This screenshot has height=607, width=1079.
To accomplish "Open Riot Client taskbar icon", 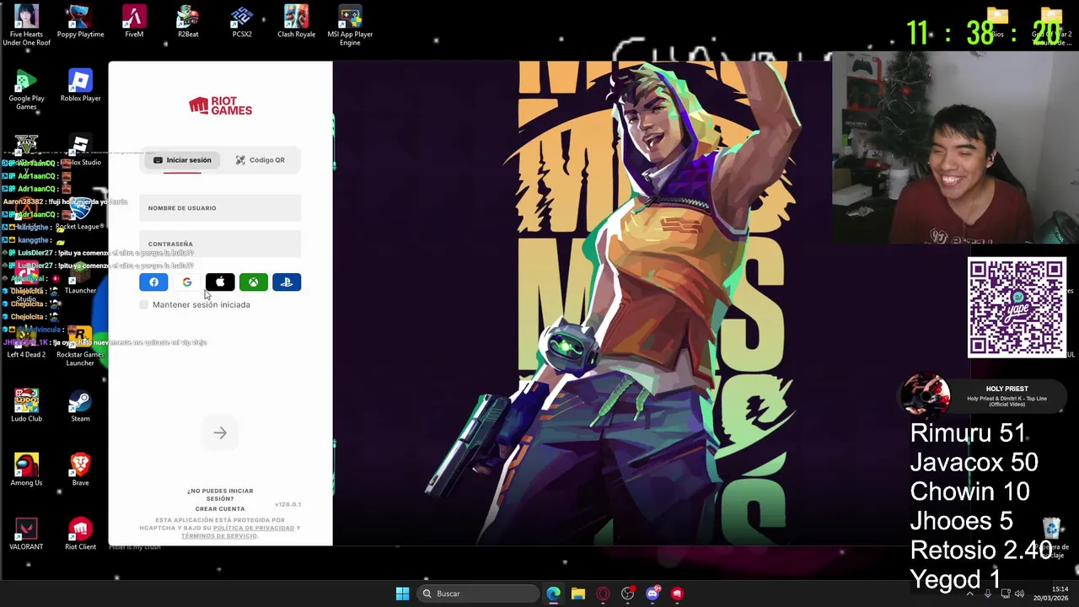I will click(677, 594).
